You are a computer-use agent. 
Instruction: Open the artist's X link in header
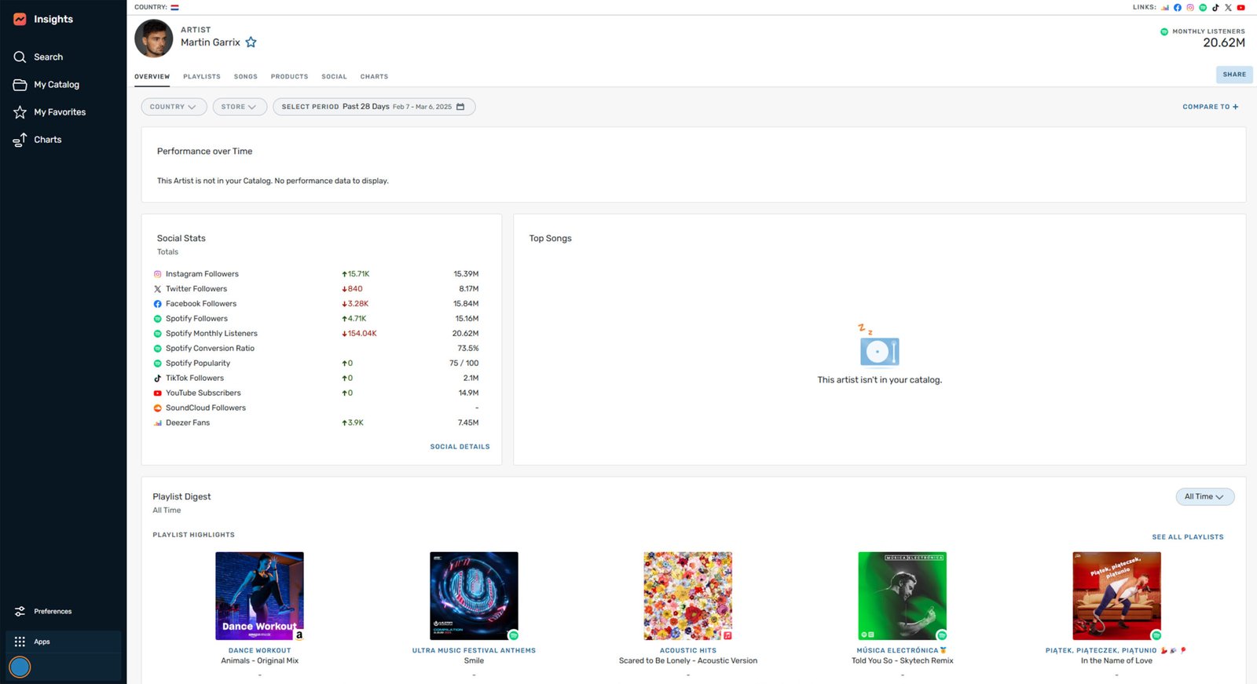tap(1228, 8)
